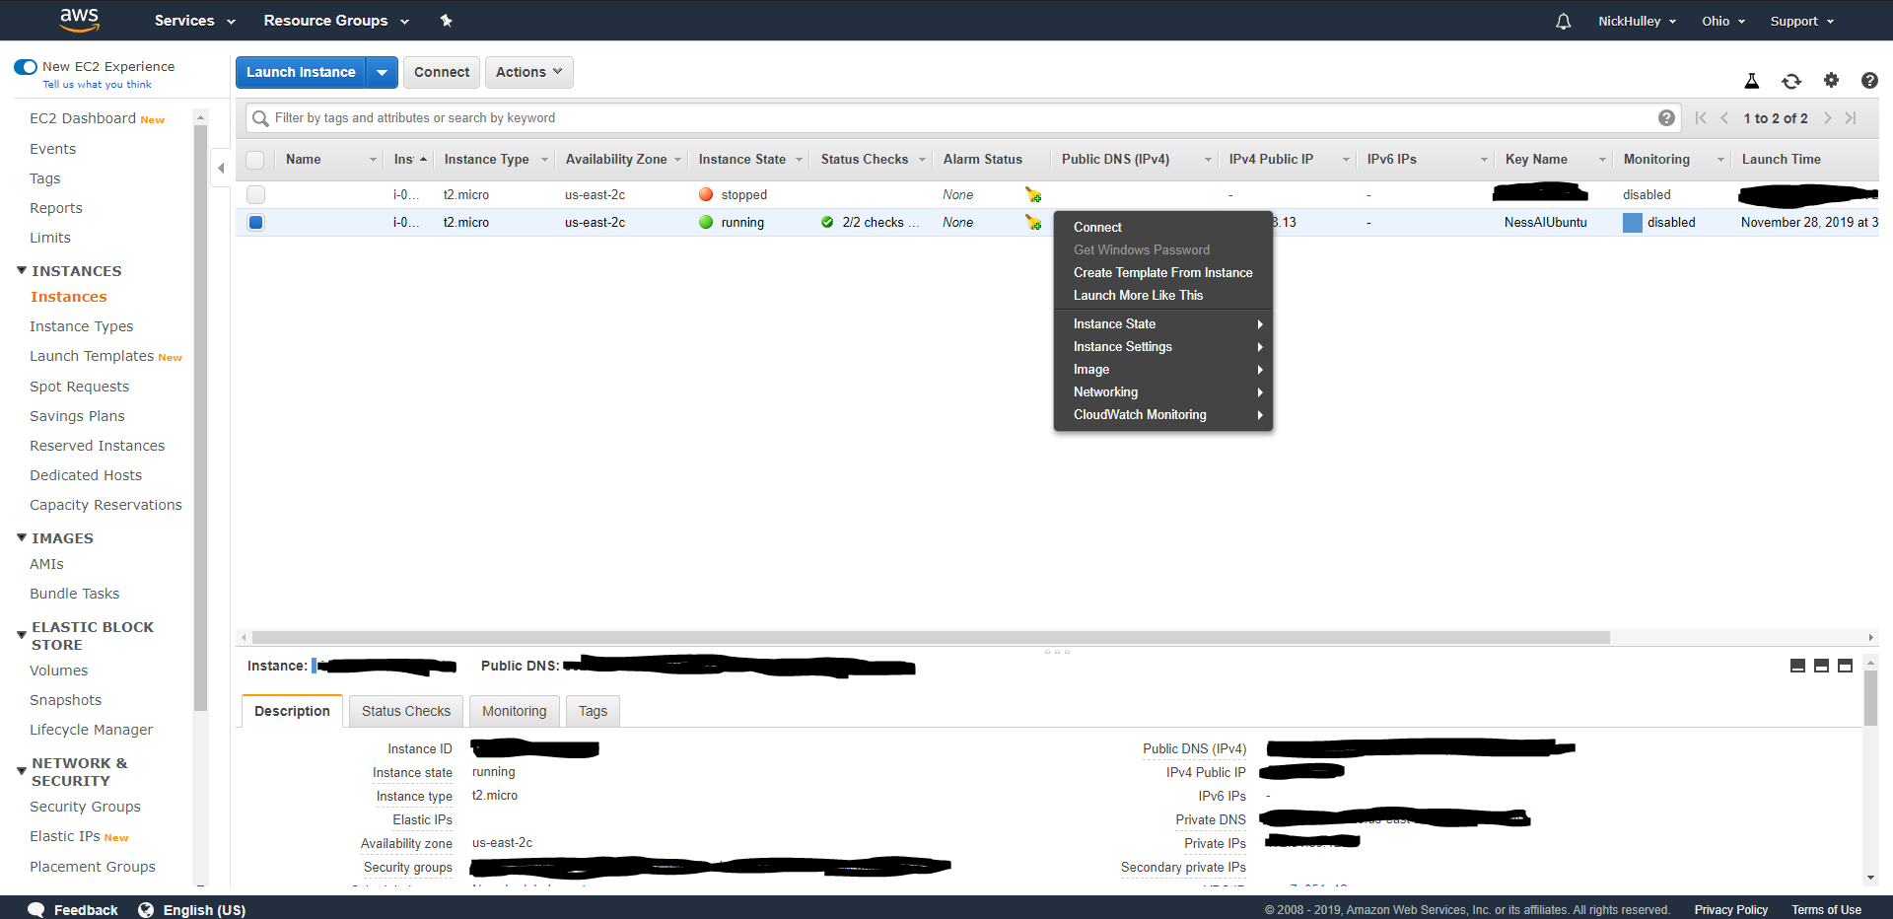1893x919 pixels.
Task: Open the Actions dropdown
Action: (x=529, y=72)
